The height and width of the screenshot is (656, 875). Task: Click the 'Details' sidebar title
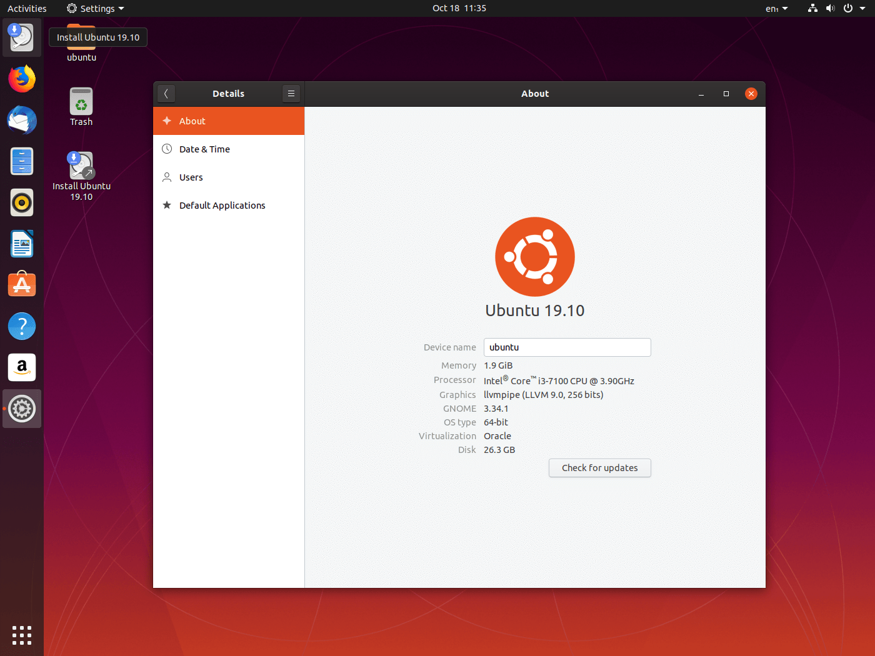point(229,94)
